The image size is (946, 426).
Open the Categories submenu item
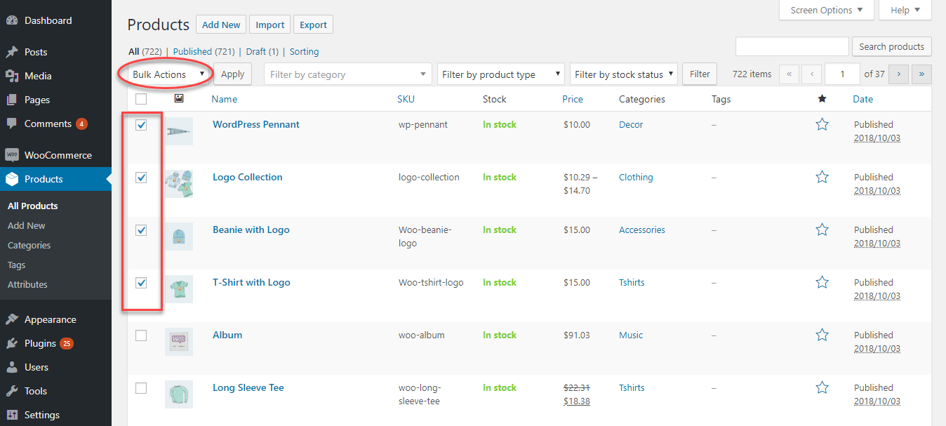(x=29, y=245)
